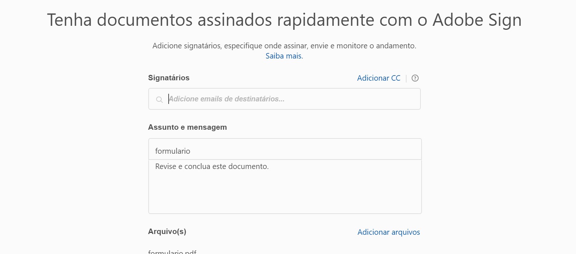
Task: Open the "Saiba mais" link
Action: coord(284,56)
